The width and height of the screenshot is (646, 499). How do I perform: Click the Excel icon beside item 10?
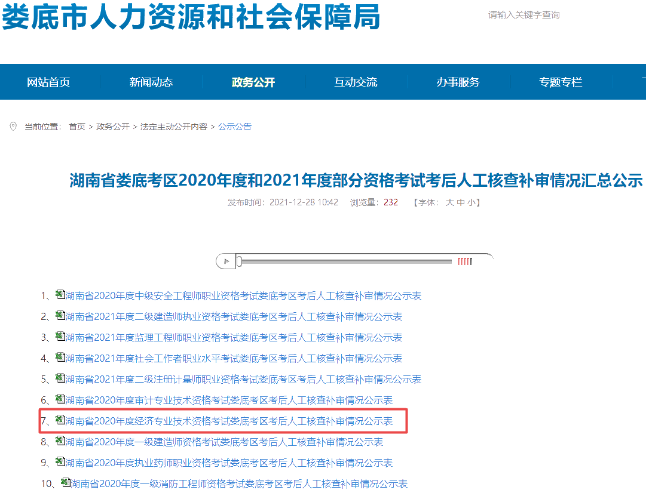65,483
